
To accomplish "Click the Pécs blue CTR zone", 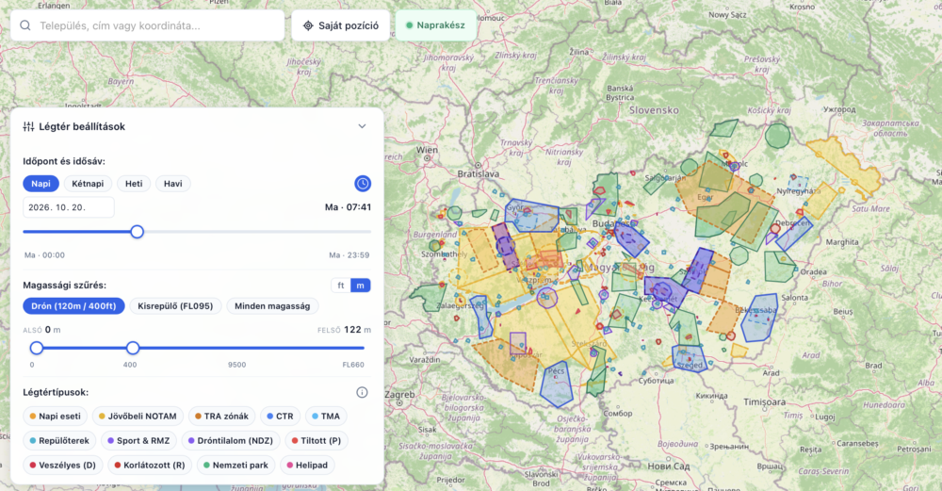I will (557, 385).
